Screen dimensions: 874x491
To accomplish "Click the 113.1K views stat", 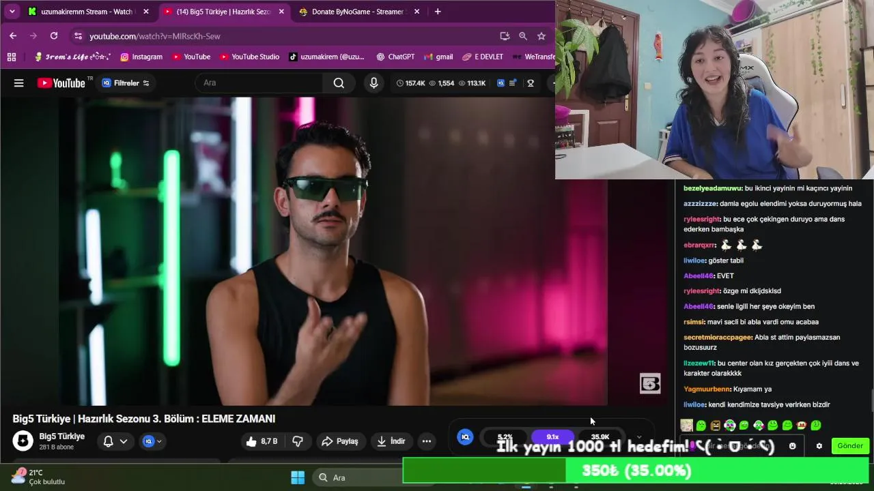I will click(x=472, y=83).
